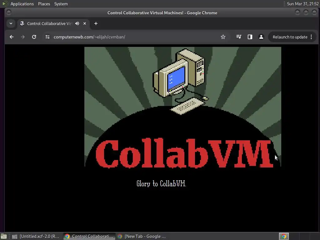This screenshot has height=240, width=320.
Task: Open Chrome three-dot menu
Action: point(311,37)
